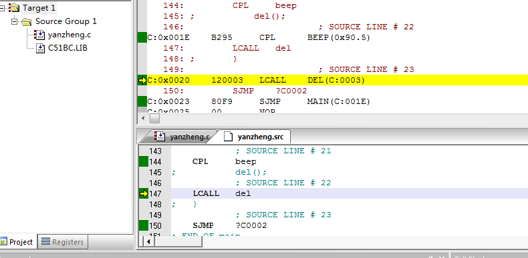Click green marker on source line 144
This screenshot has width=528, height=258.
click(x=144, y=161)
